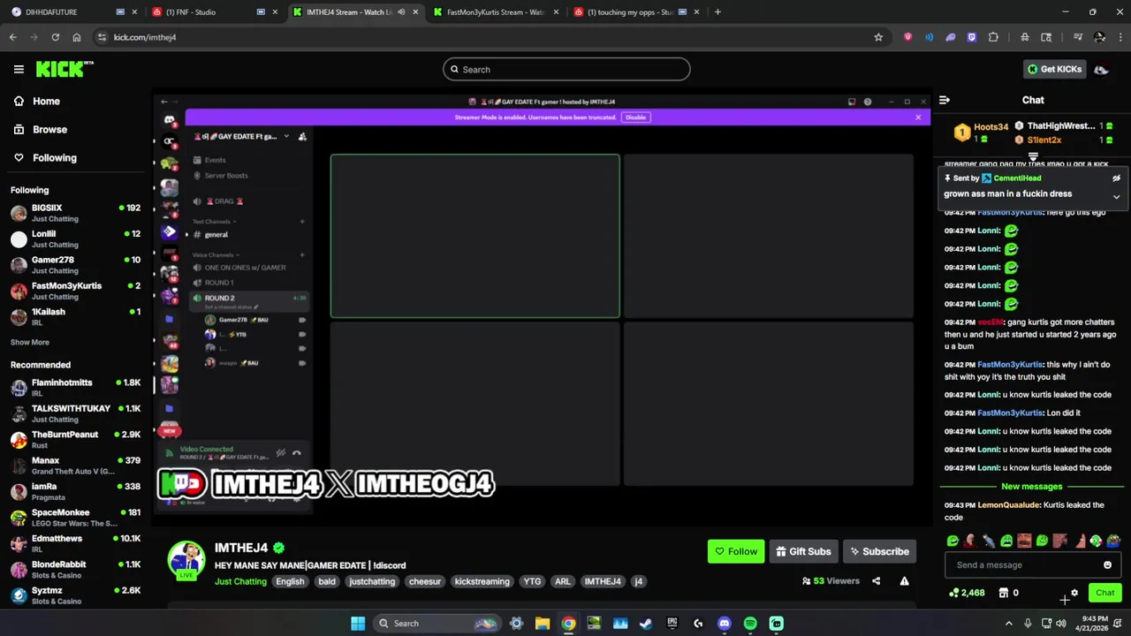1131x636 pixels.
Task: Show hidden system tray icons
Action: click(1008, 624)
